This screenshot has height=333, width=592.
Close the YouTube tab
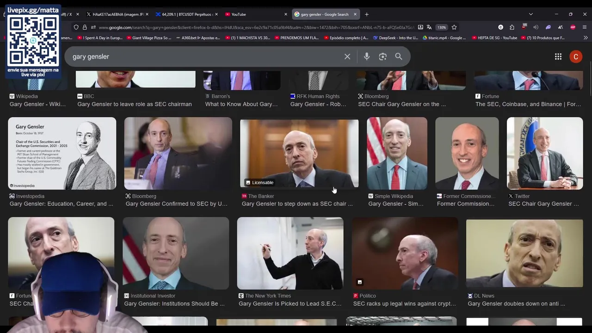(x=285, y=14)
